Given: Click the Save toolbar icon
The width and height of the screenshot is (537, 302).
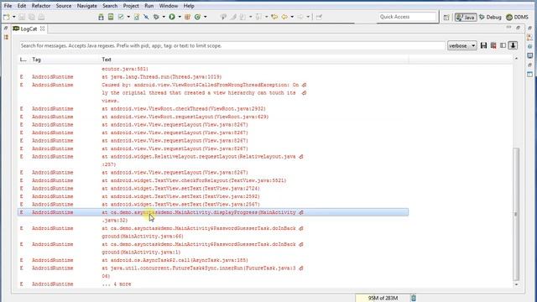Looking at the screenshot, I should point(22,17).
